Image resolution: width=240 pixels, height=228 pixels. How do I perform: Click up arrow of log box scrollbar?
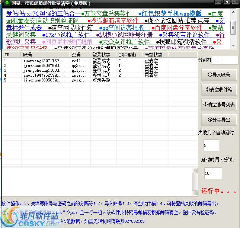click(195, 170)
